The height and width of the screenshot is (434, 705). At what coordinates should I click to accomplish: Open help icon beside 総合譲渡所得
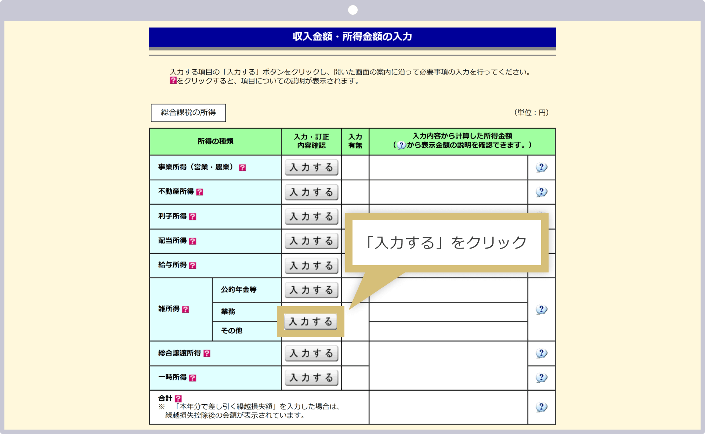click(x=207, y=353)
